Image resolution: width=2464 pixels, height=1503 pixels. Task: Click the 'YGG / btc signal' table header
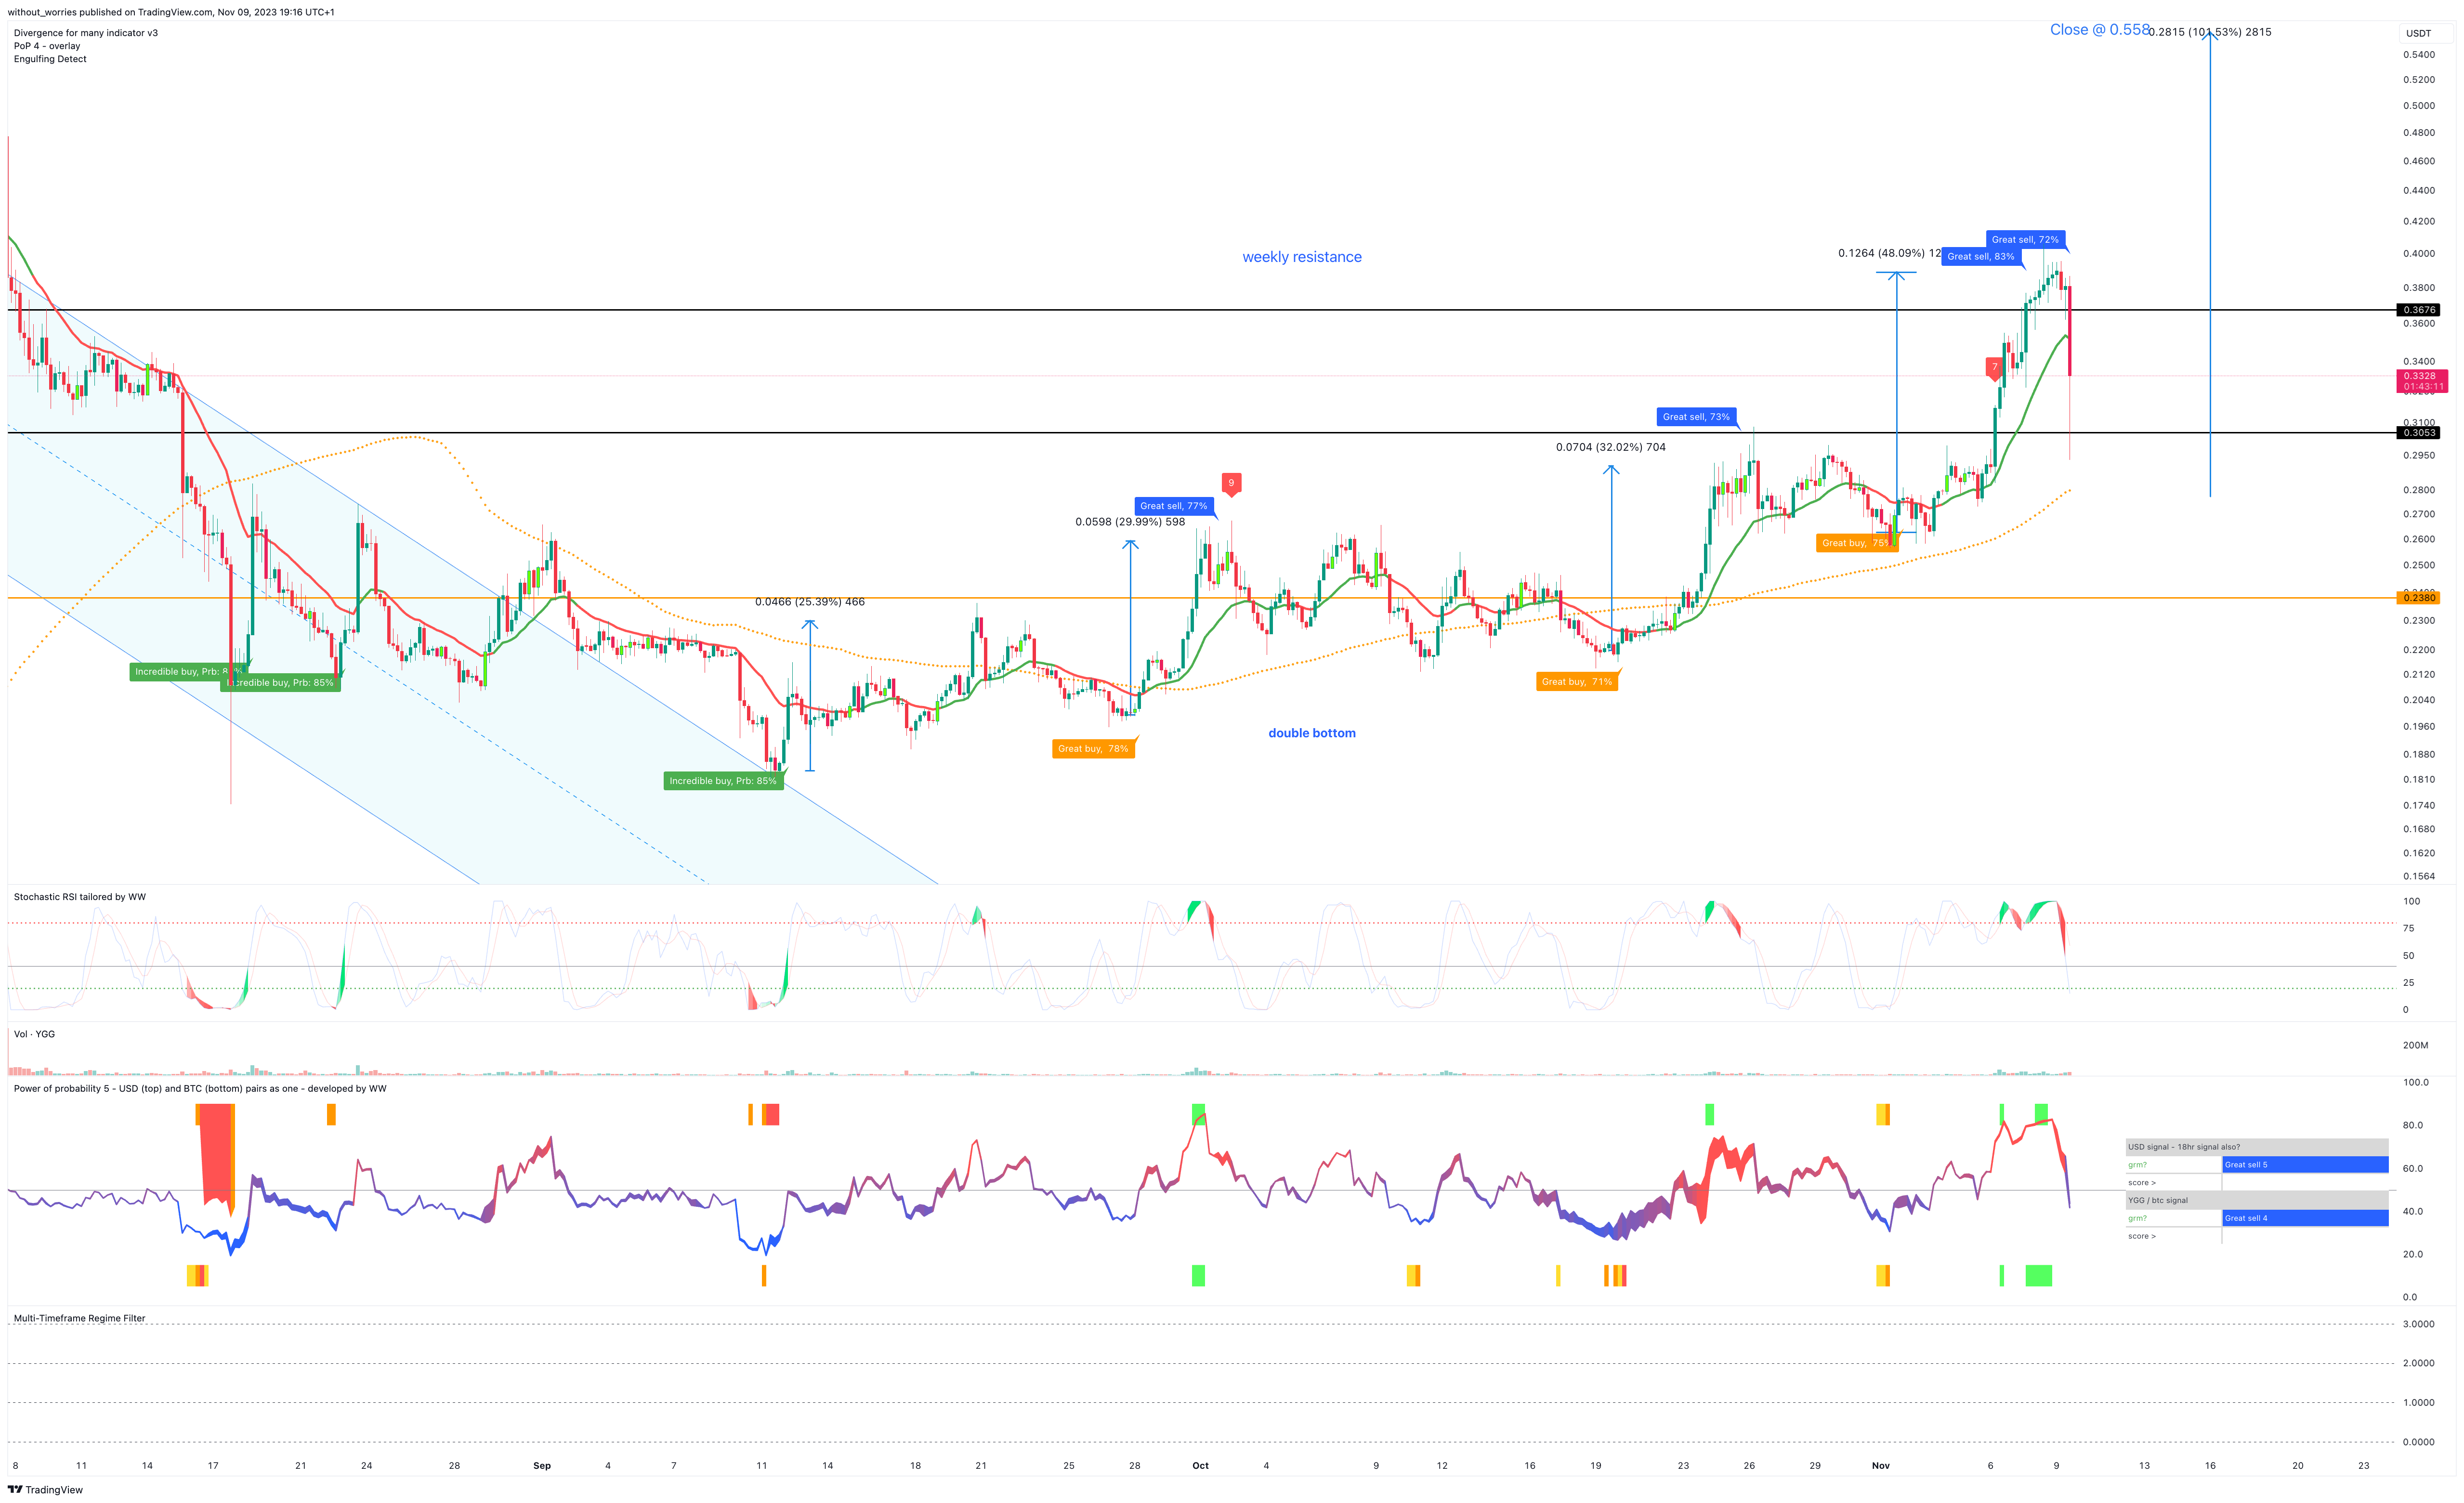2256,1200
